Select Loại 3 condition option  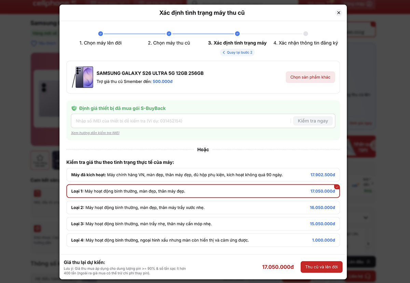click(203, 224)
